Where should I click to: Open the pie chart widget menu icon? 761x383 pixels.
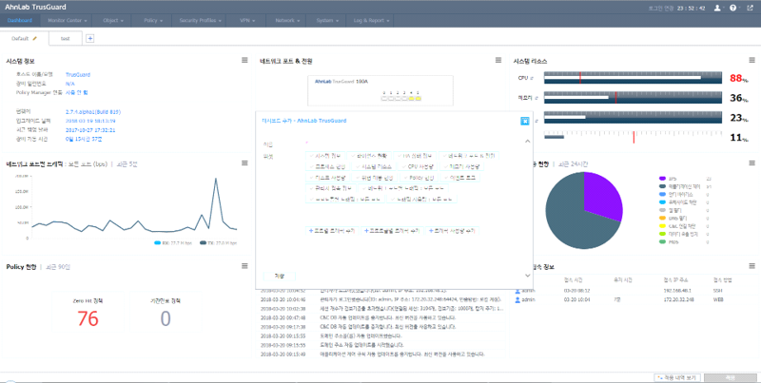pos(751,163)
